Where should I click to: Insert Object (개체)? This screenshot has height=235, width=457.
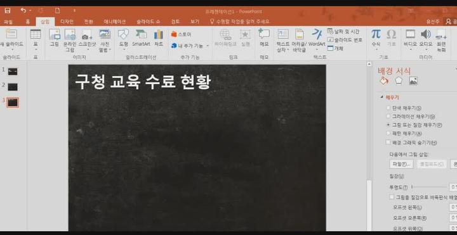[x=335, y=48]
